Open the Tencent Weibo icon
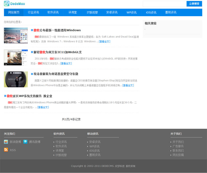This screenshot has height=173, width=207. [25, 142]
